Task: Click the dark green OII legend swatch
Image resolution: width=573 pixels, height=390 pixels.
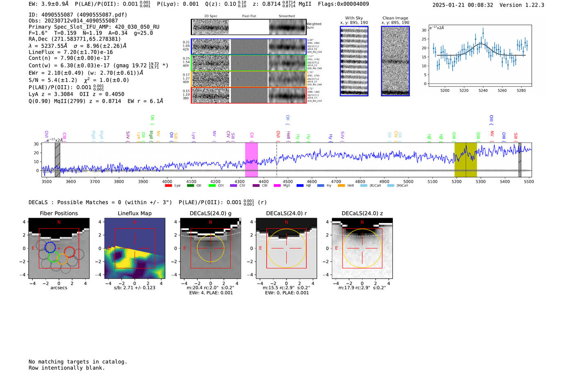Action: pyautogui.click(x=190, y=186)
